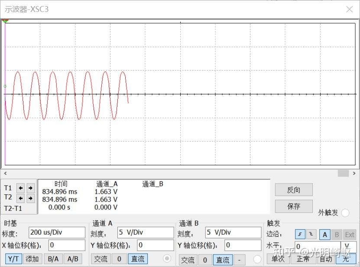Click the 通道_B column header
This screenshot has width=360, height=267.
(152, 184)
